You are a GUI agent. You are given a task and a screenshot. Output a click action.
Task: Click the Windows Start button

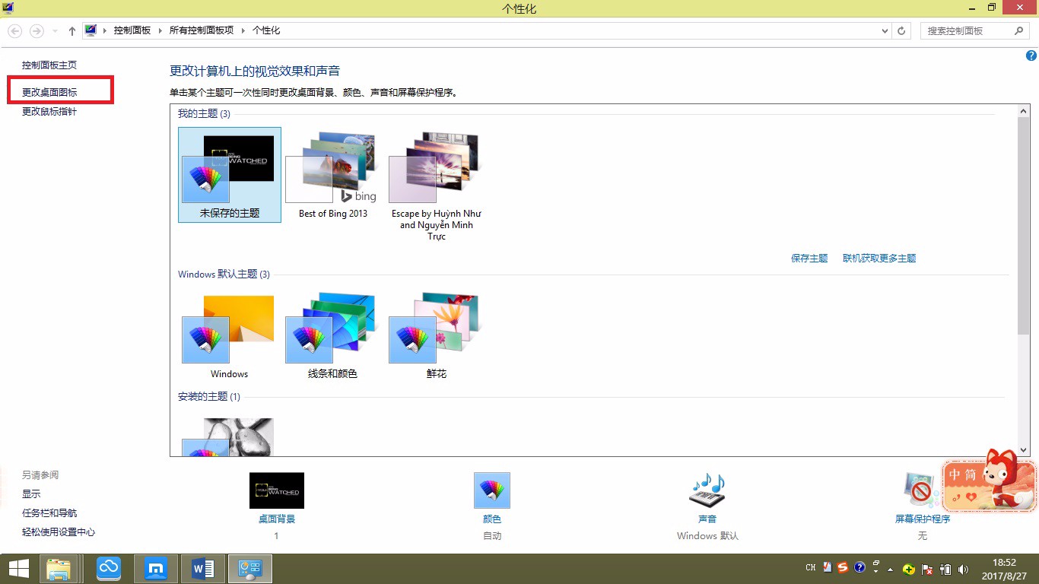(18, 569)
